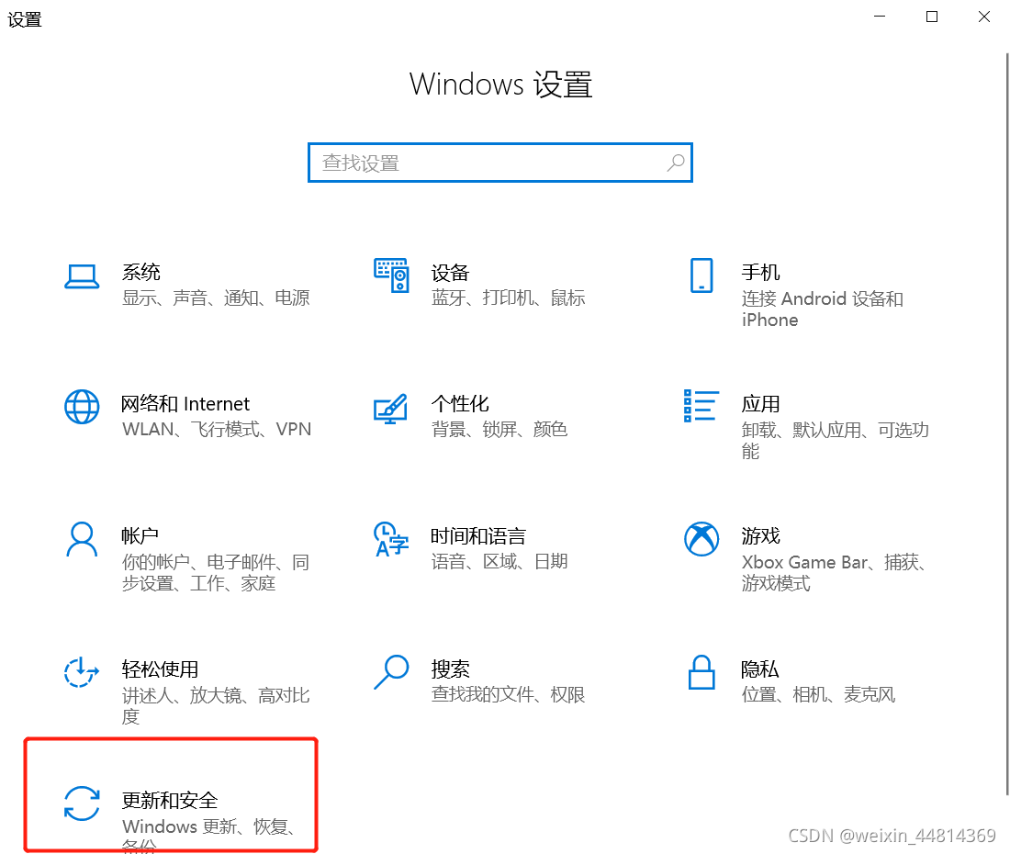Select the 搜索 heading
1010x854 pixels.
[x=450, y=669]
